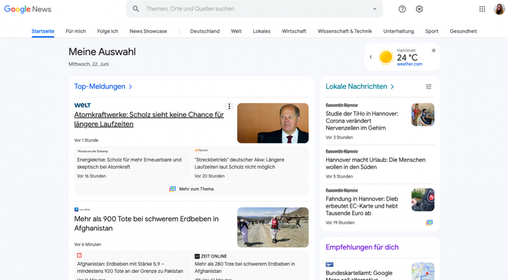Select the Welt section
The width and height of the screenshot is (508, 280).
point(236,31)
